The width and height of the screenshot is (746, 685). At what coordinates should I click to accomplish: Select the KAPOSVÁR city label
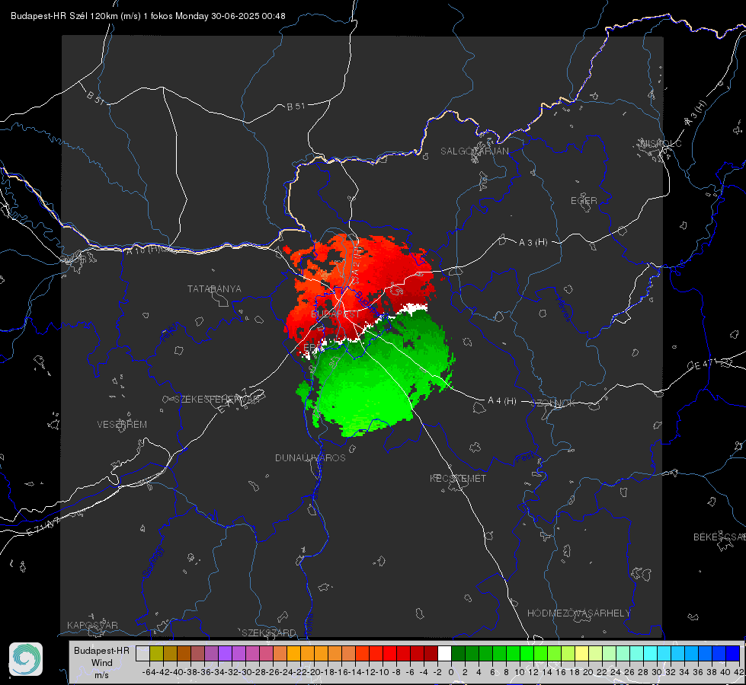click(92, 625)
